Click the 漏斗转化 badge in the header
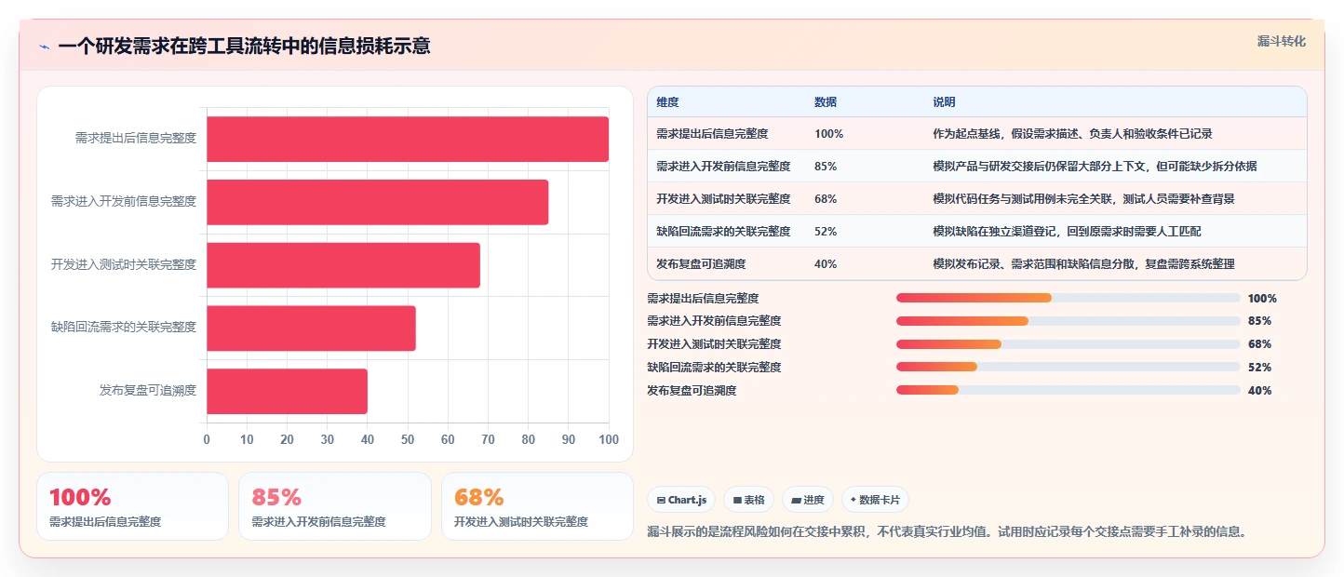 click(1282, 41)
